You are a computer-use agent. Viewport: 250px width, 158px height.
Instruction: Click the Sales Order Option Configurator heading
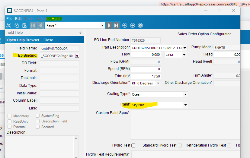click(204, 34)
